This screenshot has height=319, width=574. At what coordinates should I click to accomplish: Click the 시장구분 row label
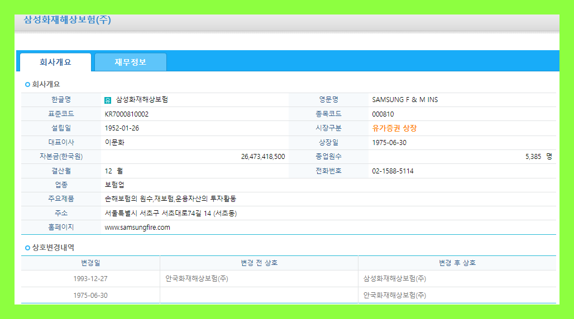pyautogui.click(x=329, y=128)
